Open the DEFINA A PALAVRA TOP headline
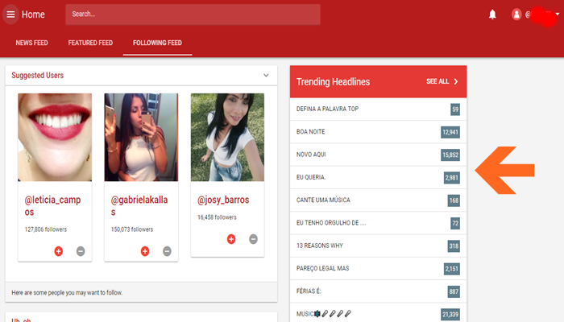Image resolution: width=564 pixels, height=322 pixels. (x=378, y=109)
